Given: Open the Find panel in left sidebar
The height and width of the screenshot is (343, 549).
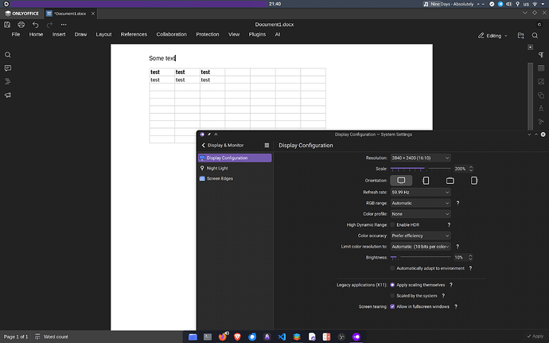Looking at the screenshot, I should pyautogui.click(x=8, y=55).
